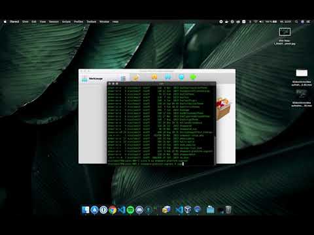This screenshot has width=314, height=235.
Task: Launch Google Chrome from the Dock
Action: click(113, 210)
